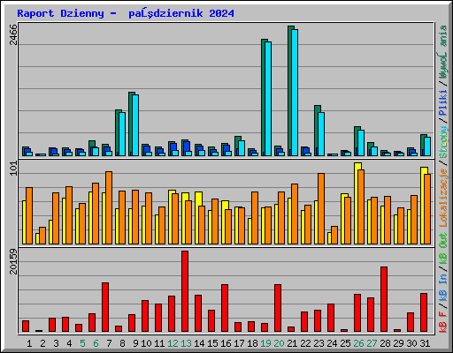453x353 pixels.
Task: Click the orange bar for day 7
Action: click(109, 207)
